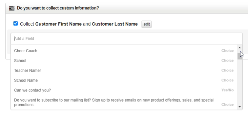Pick the Teacher Namer field option
Image resolution: width=248 pixels, height=128 pixels.
pos(124,70)
